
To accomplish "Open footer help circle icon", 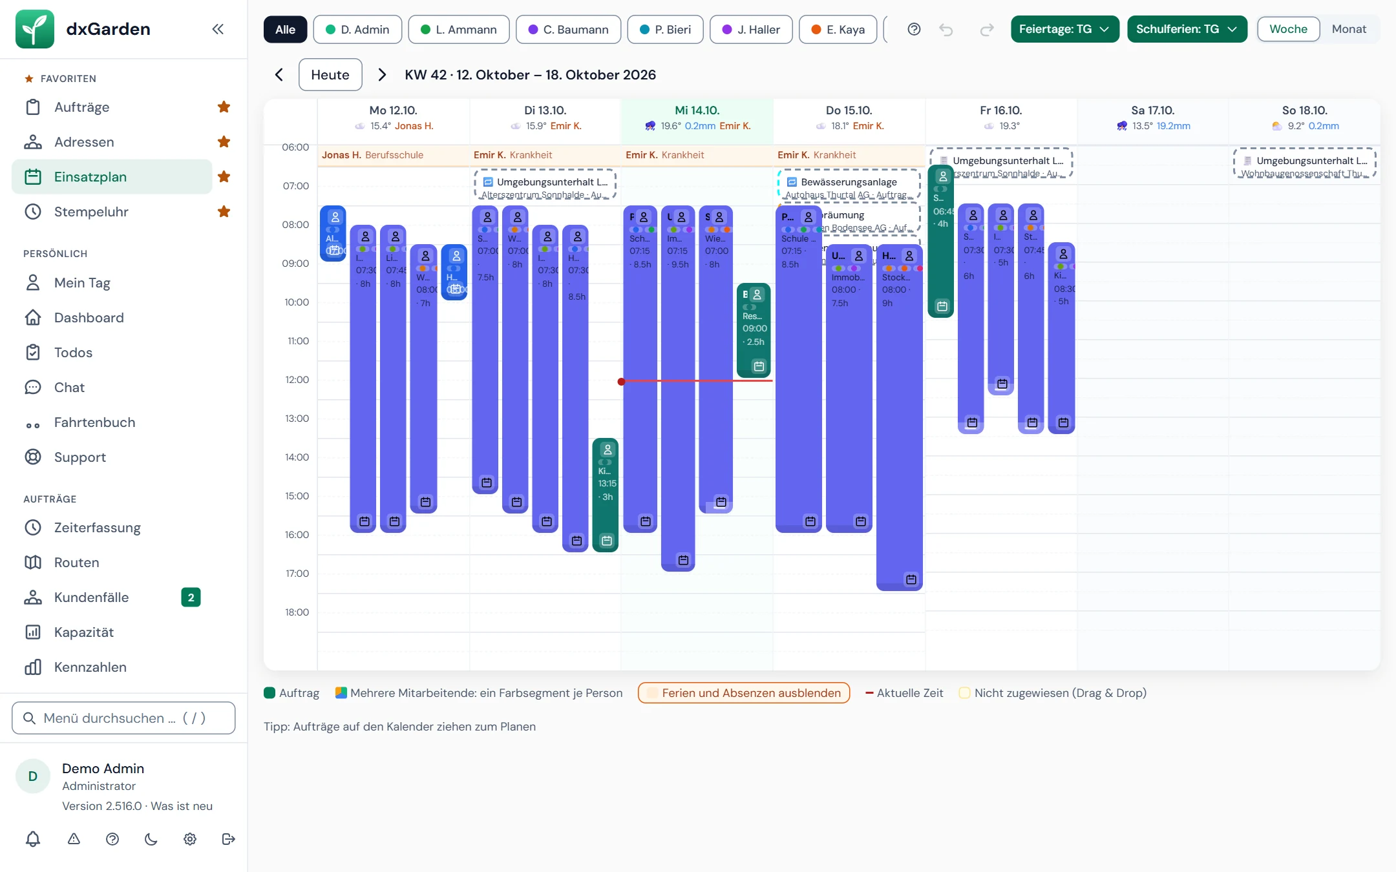I will pyautogui.click(x=112, y=839).
